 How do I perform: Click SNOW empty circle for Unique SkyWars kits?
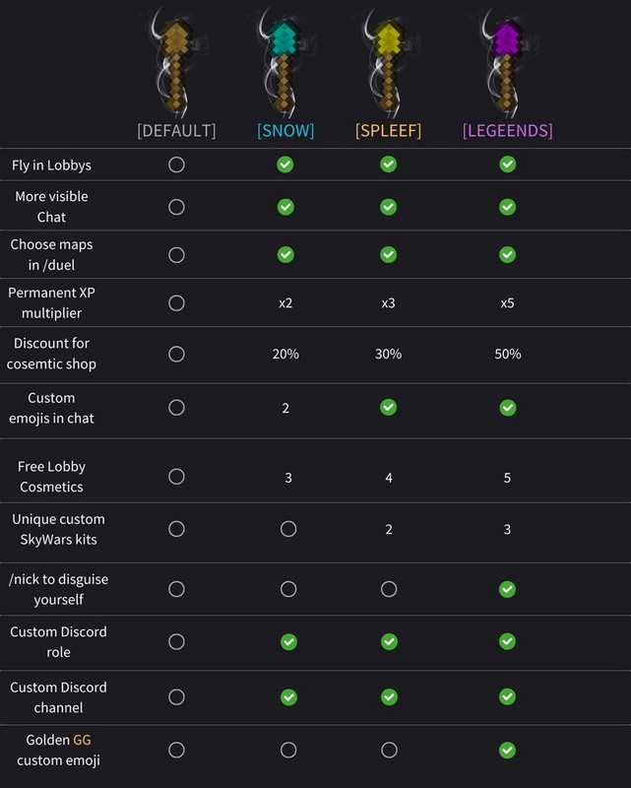point(288,529)
